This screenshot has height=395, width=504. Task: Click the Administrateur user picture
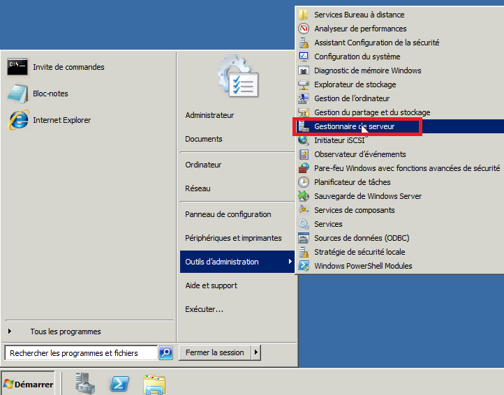click(238, 77)
